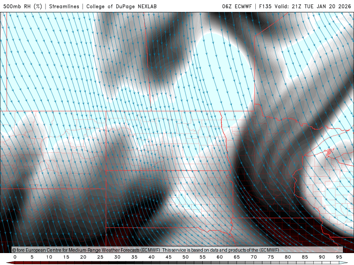Viewport: 354px width, 265px height.
Task: Click the "15" value on color scale
Action: [x=66, y=257]
